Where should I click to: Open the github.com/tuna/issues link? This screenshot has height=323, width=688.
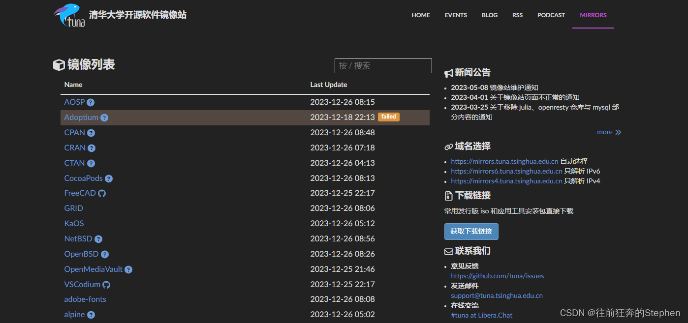pos(498,276)
